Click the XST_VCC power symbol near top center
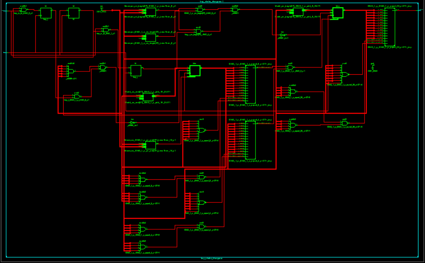This screenshot has height=263, width=425. click(101, 10)
